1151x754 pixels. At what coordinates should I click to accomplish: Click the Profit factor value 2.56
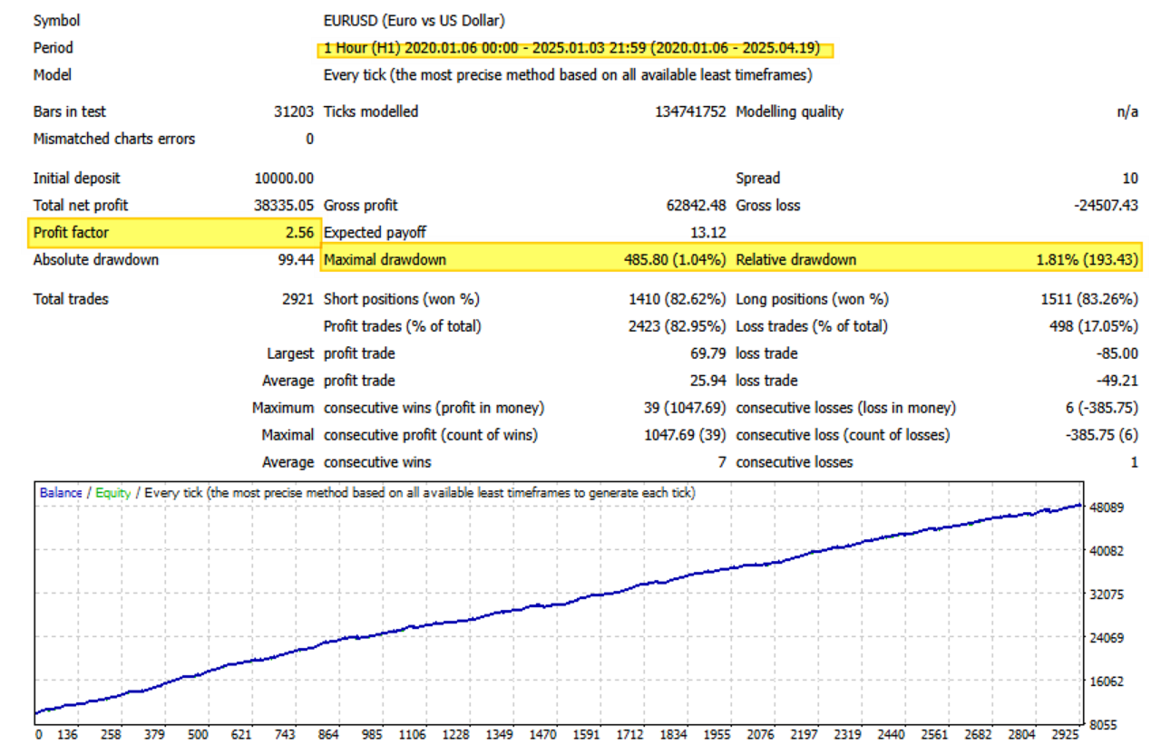coord(298,233)
